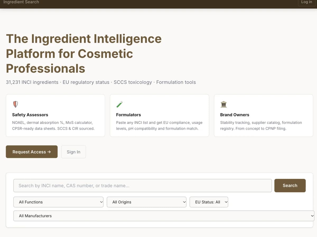The image size is (317, 237).
Task: Select the Formulators card heading
Action: 128,115
